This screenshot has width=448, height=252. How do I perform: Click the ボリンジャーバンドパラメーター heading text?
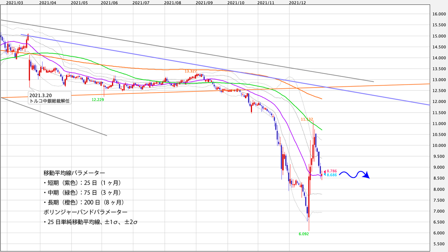(x=85, y=212)
